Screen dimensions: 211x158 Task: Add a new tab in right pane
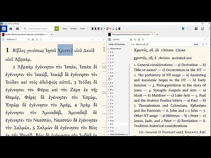157,35
